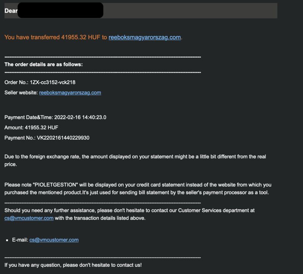Click cs@vmcustomer.com link in assistance paragraph
The height and width of the screenshot is (274, 303).
point(29,218)
